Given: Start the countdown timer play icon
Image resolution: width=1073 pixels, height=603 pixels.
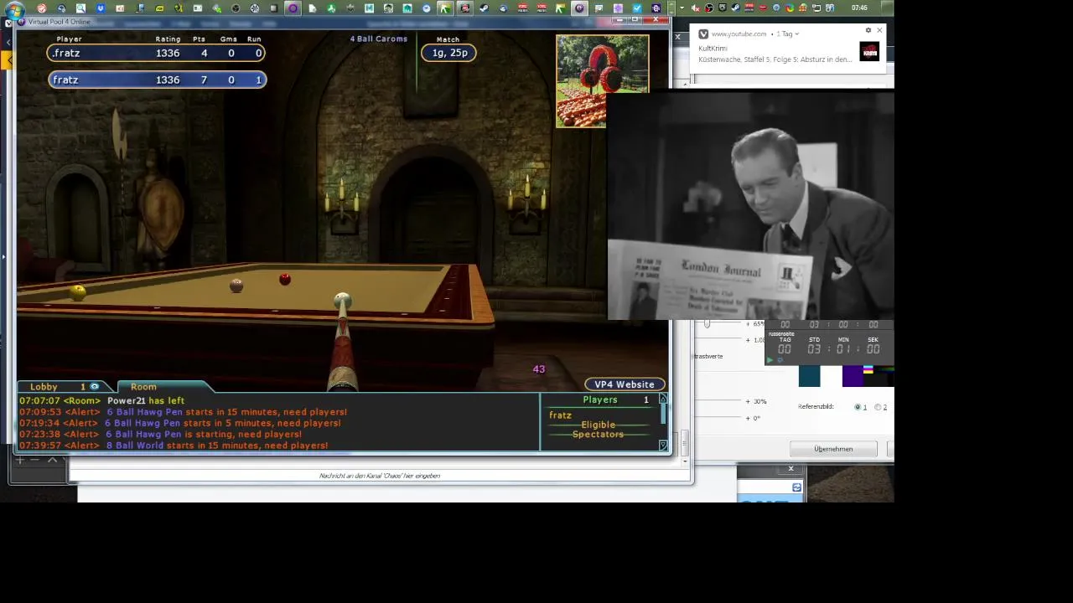Looking at the screenshot, I should tap(770, 359).
